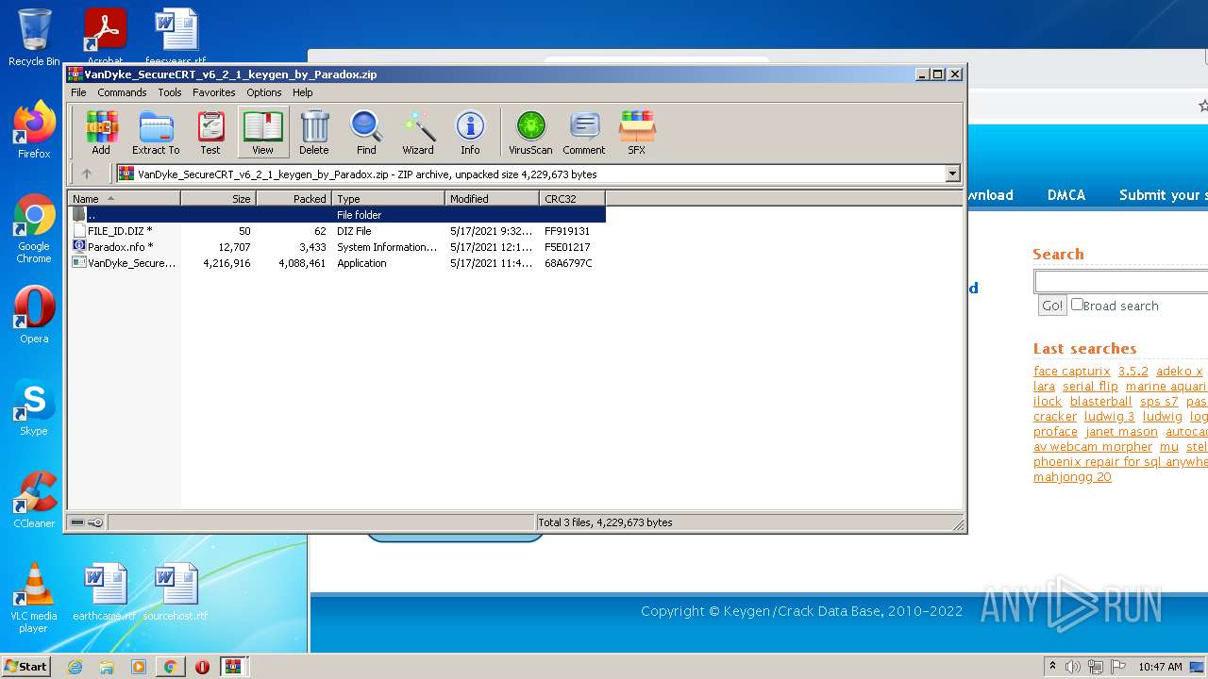This screenshot has width=1208, height=679.
Task: Click the Add toolbar icon in WinRAR
Action: pyautogui.click(x=101, y=132)
